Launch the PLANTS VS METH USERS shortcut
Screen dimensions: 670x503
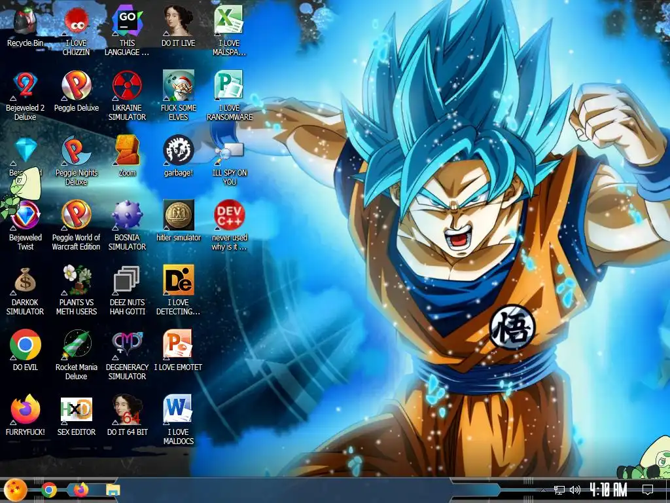coord(77,280)
